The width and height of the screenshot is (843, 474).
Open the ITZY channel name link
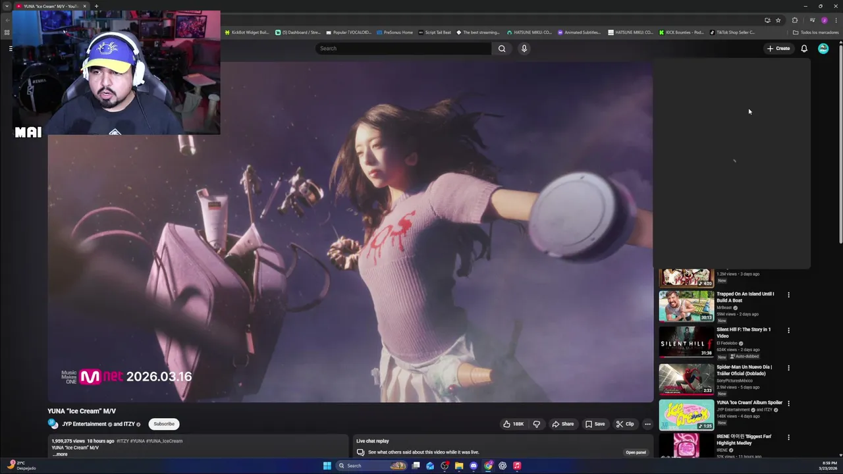(128, 424)
